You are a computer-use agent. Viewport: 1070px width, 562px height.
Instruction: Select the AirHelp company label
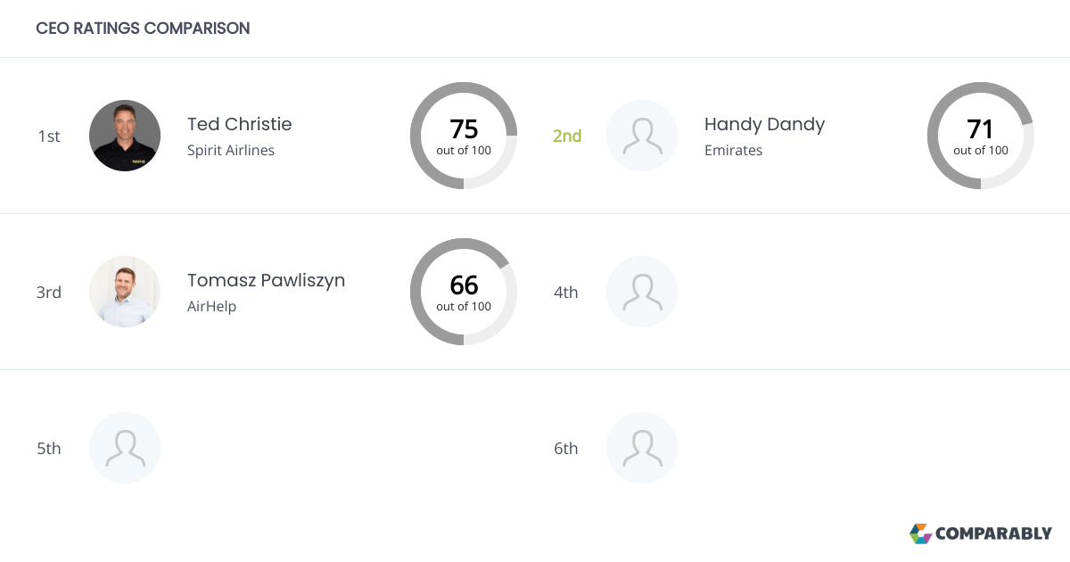[211, 307]
